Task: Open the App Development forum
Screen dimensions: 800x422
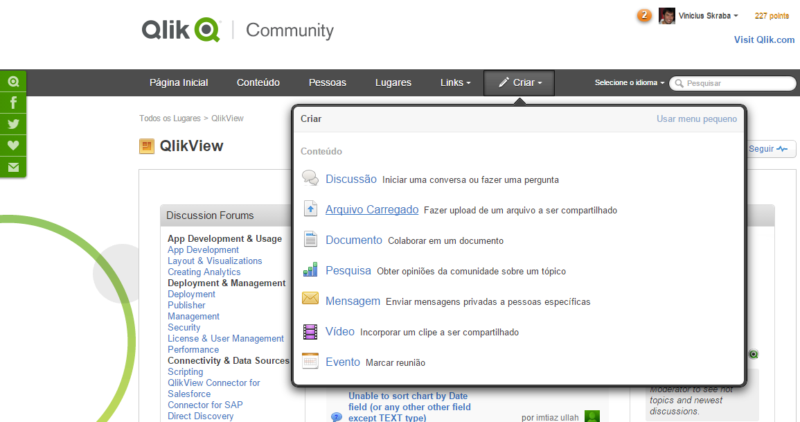Action: [203, 250]
